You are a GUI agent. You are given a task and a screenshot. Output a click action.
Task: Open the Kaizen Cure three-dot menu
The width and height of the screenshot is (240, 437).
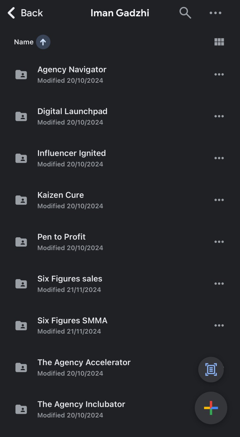point(219,200)
